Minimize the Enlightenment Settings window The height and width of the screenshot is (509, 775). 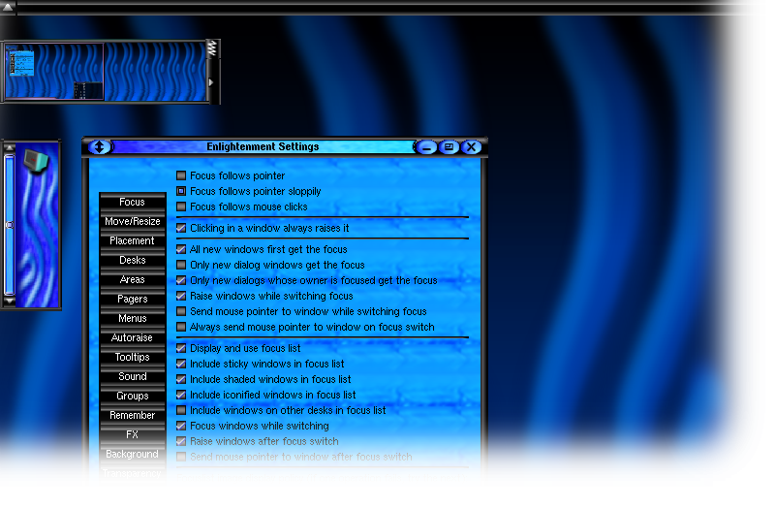coord(426,147)
